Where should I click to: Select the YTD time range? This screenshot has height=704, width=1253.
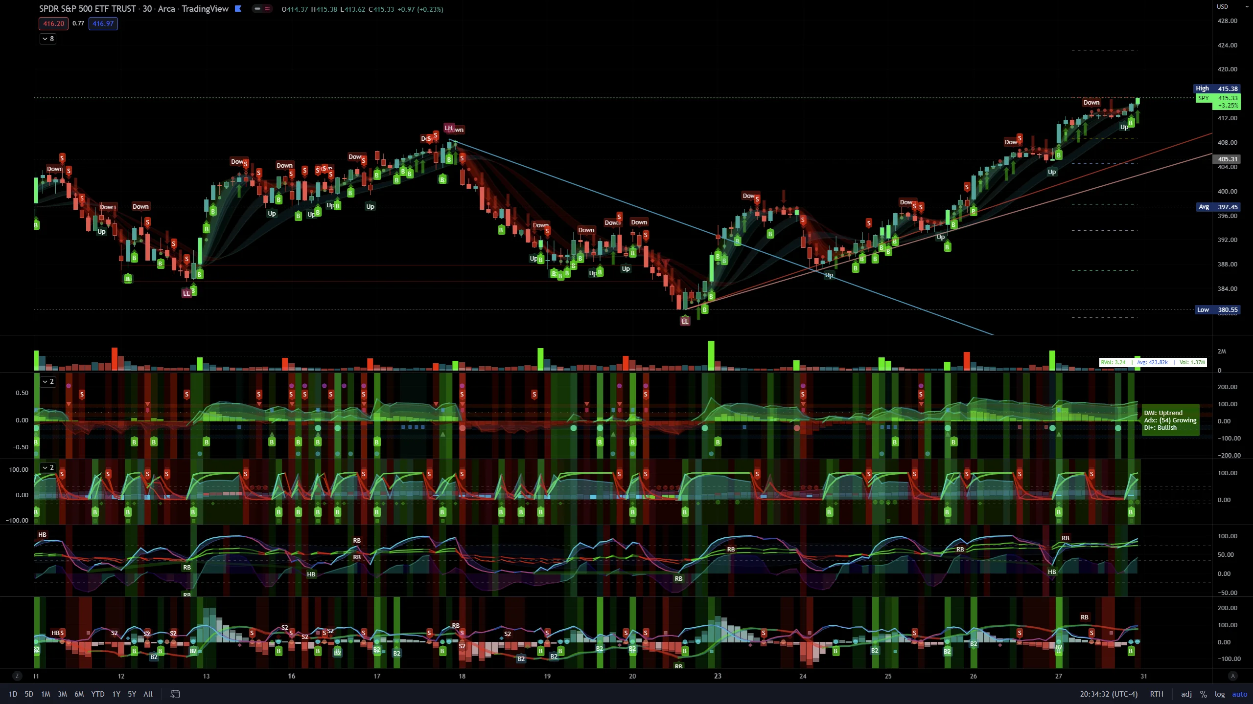tap(98, 694)
